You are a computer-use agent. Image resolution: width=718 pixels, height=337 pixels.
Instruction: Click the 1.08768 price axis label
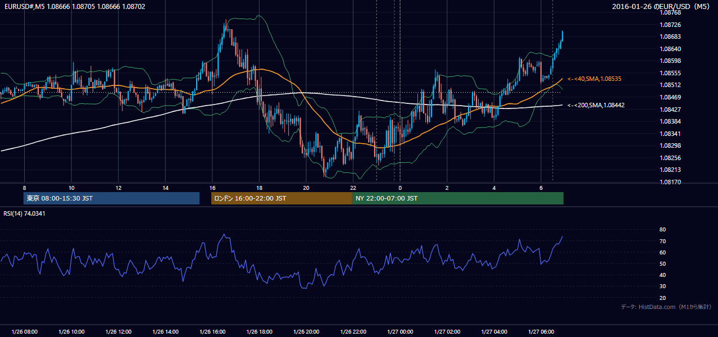point(670,12)
